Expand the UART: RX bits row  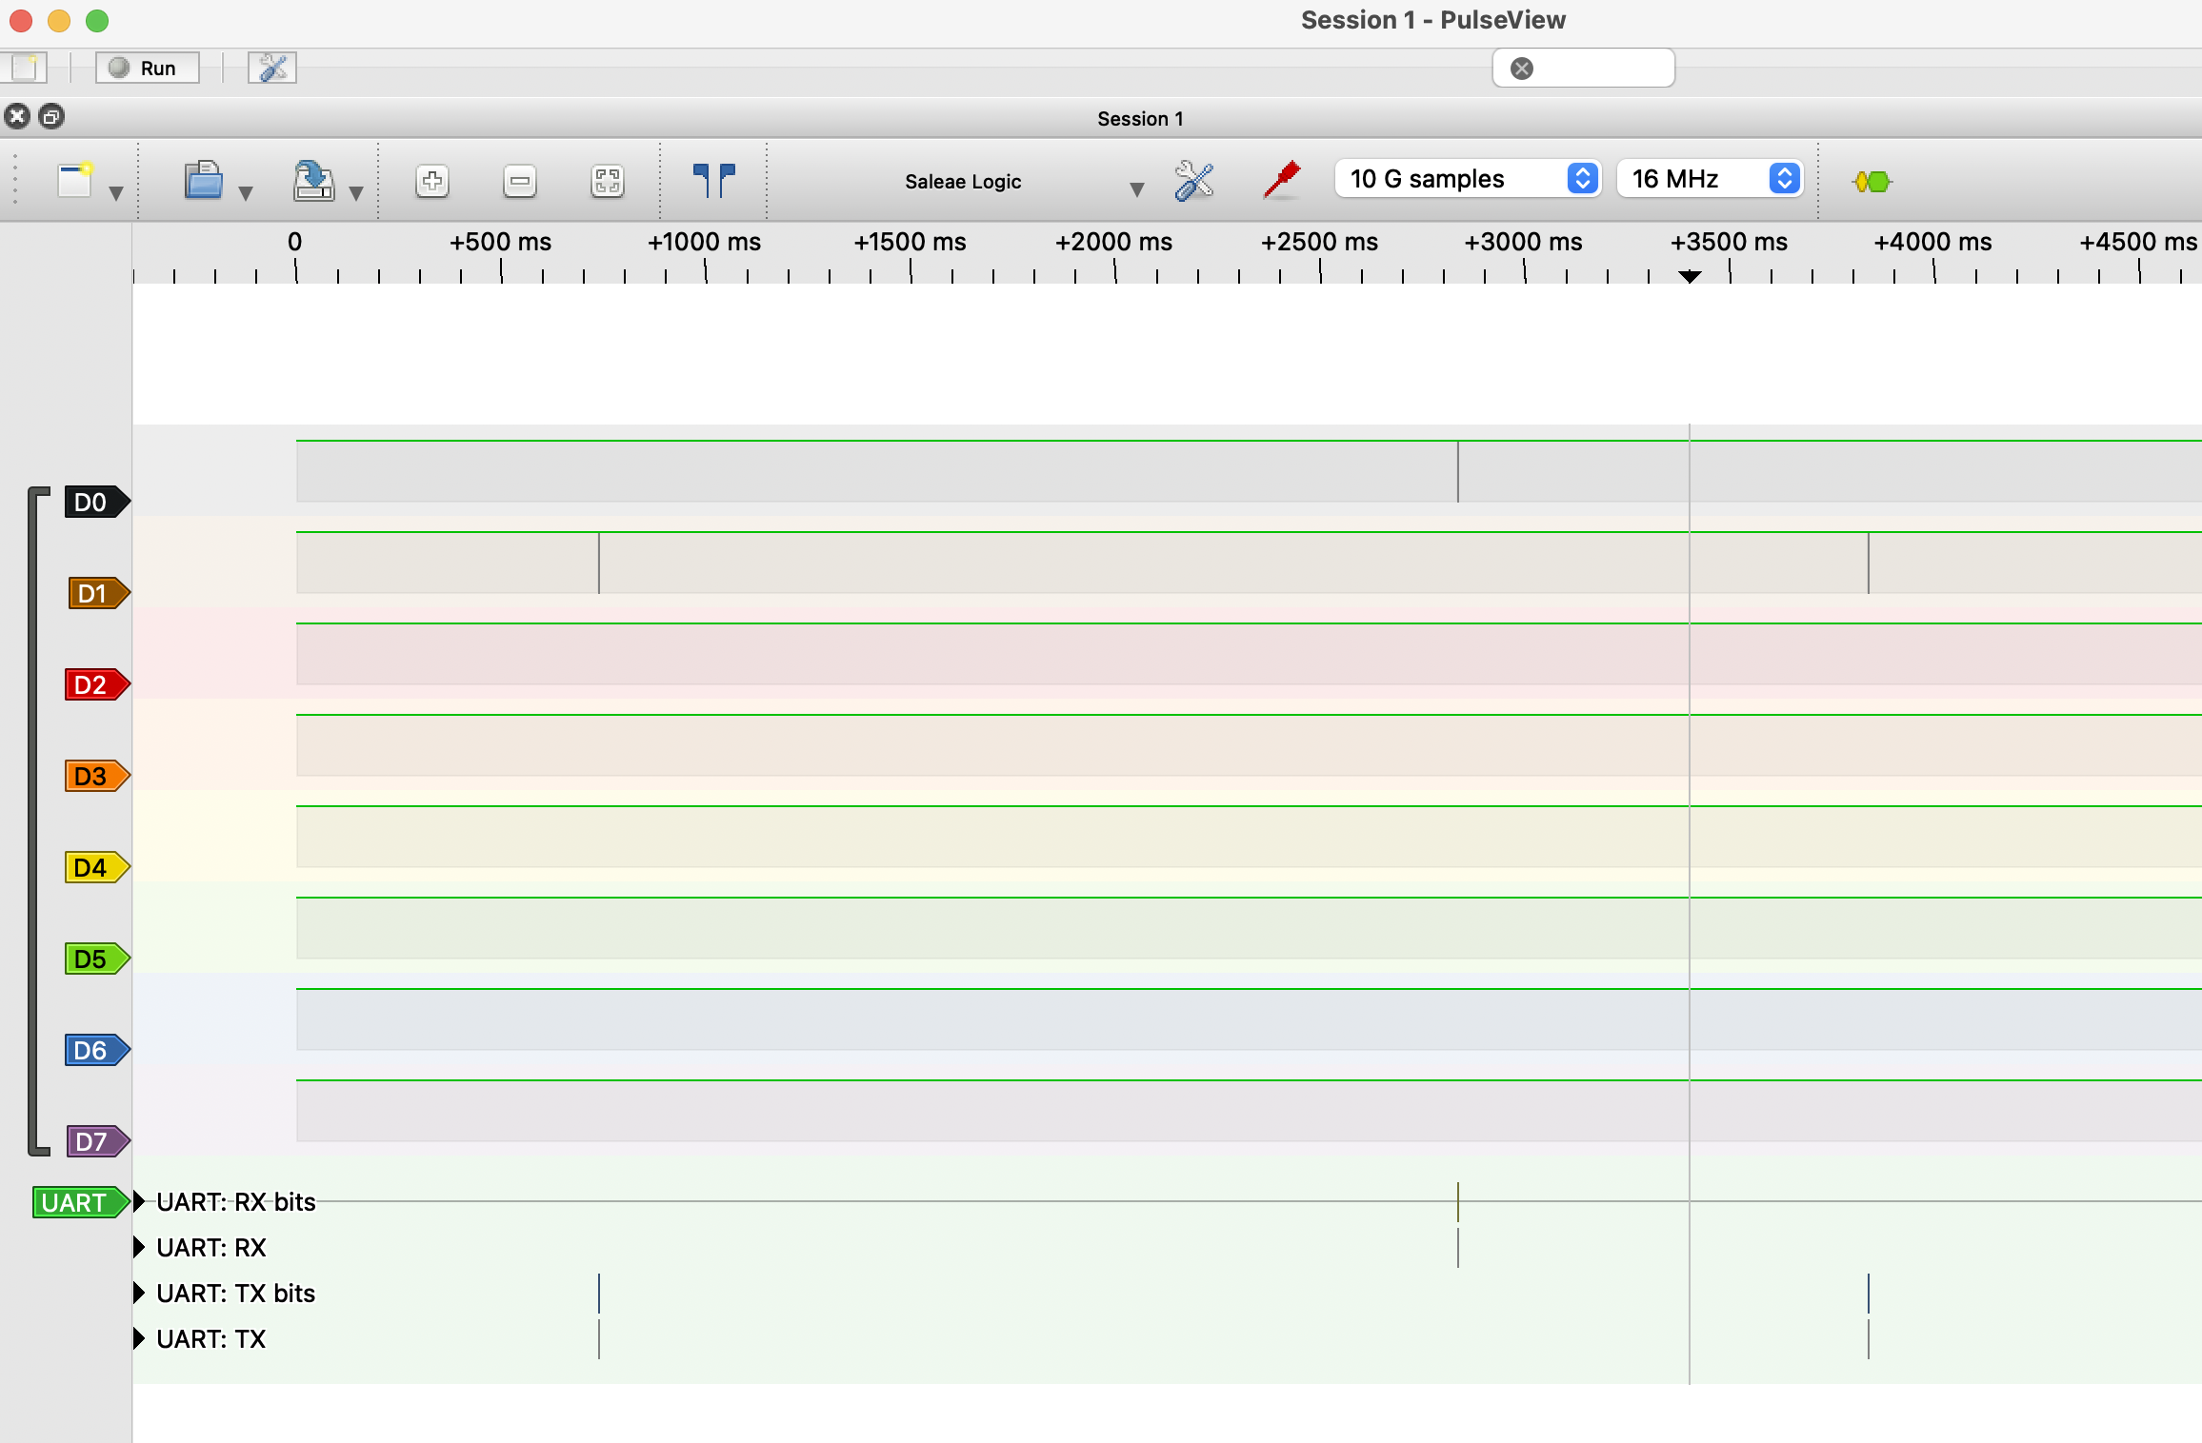[x=139, y=1201]
